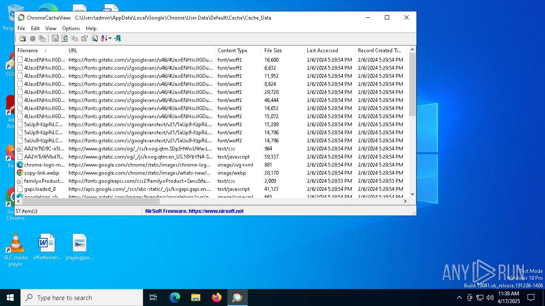Click the green Refresh toolbar icon
The image size is (545, 306).
click(65, 38)
